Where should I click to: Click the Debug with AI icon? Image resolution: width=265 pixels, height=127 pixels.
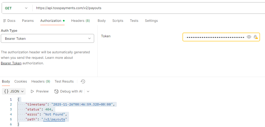pyautogui.click(x=57, y=91)
